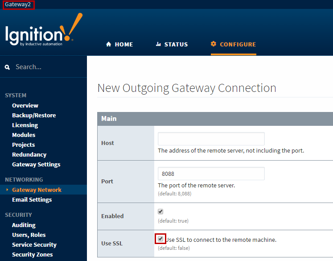Click the SECURITY section heading

18,215
